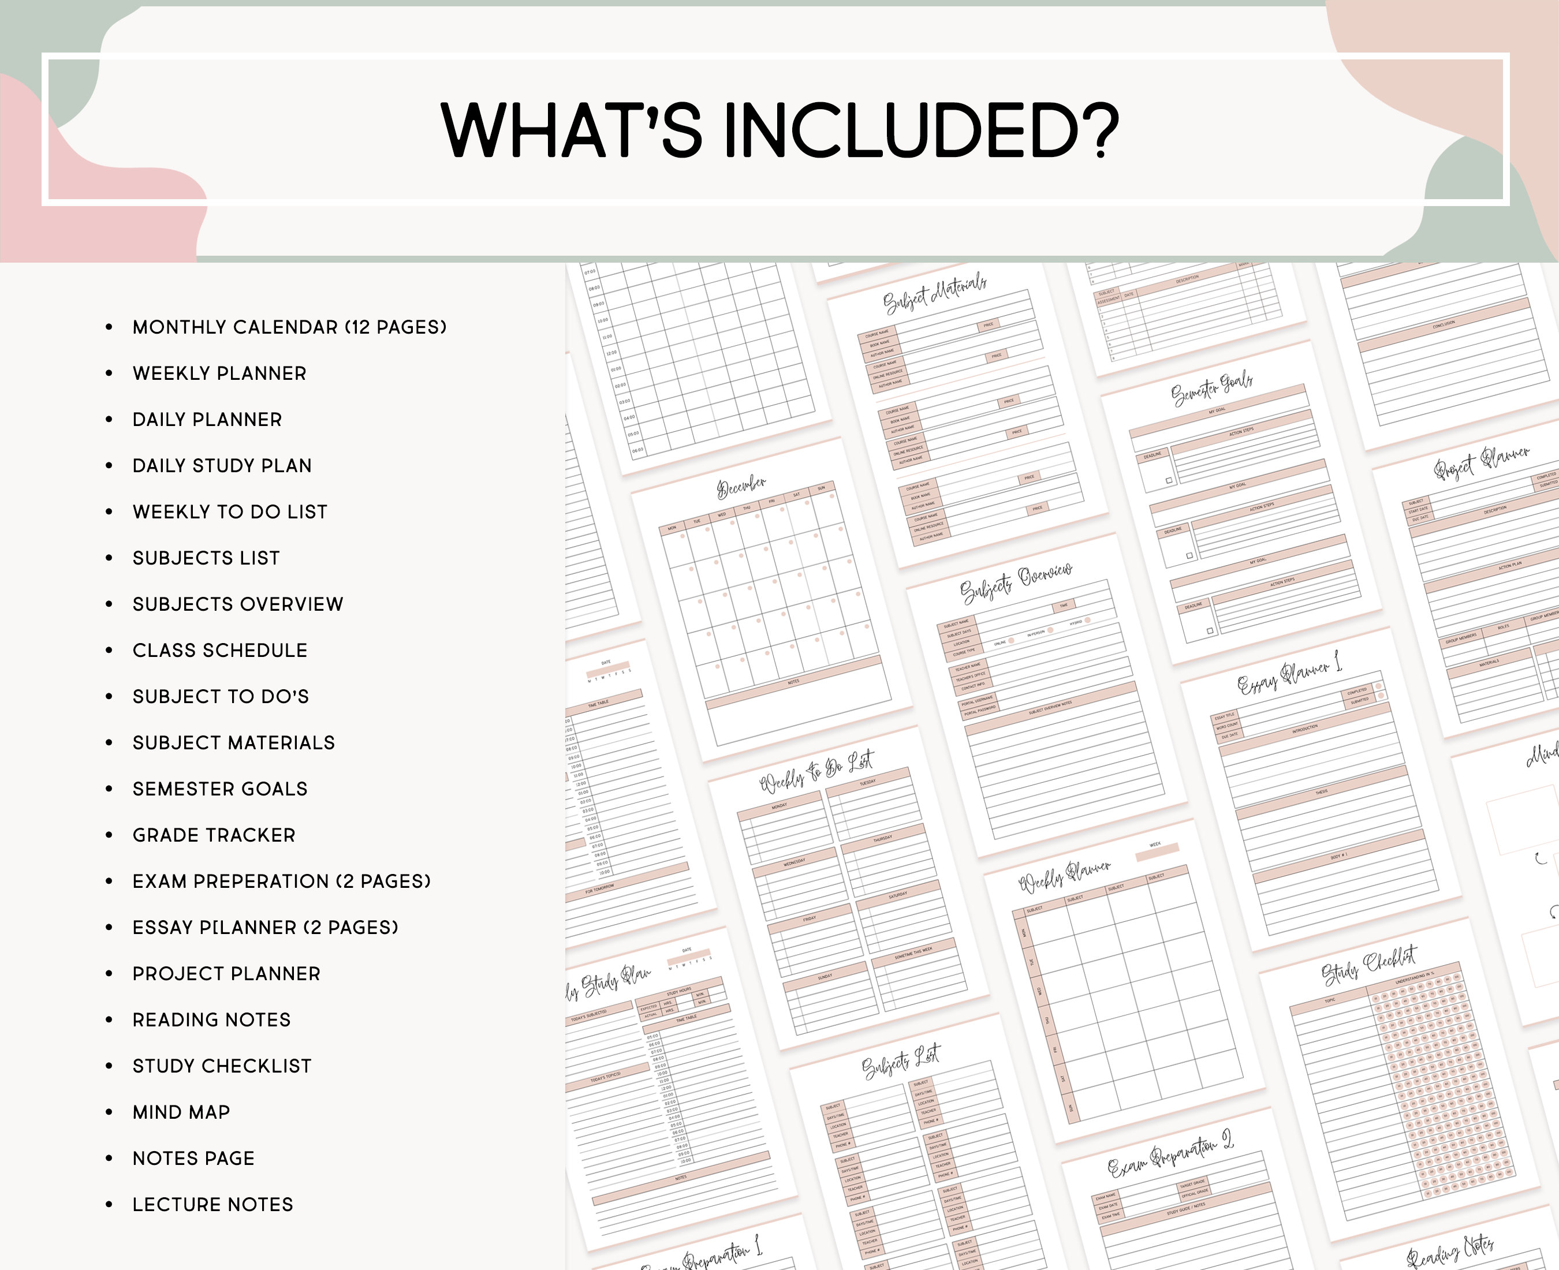Image resolution: width=1559 pixels, height=1270 pixels.
Task: Select "READING NOTES" list item
Action: point(211,1019)
